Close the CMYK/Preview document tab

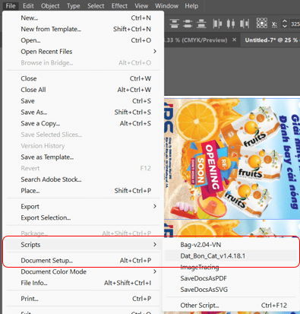coord(235,40)
